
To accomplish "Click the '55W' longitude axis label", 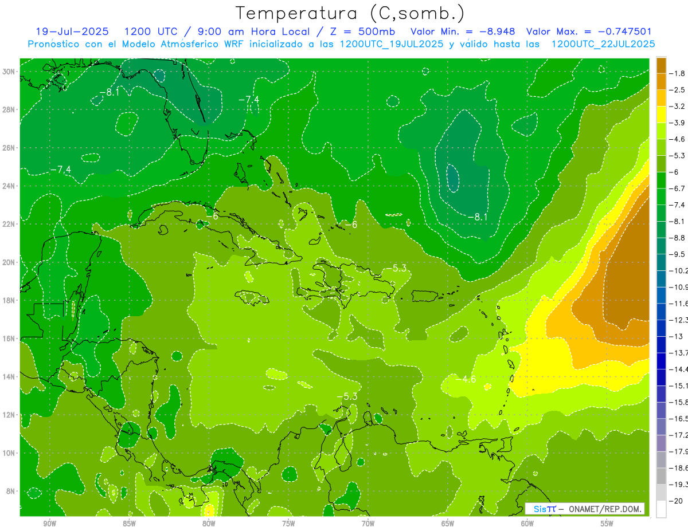I will pos(607,524).
